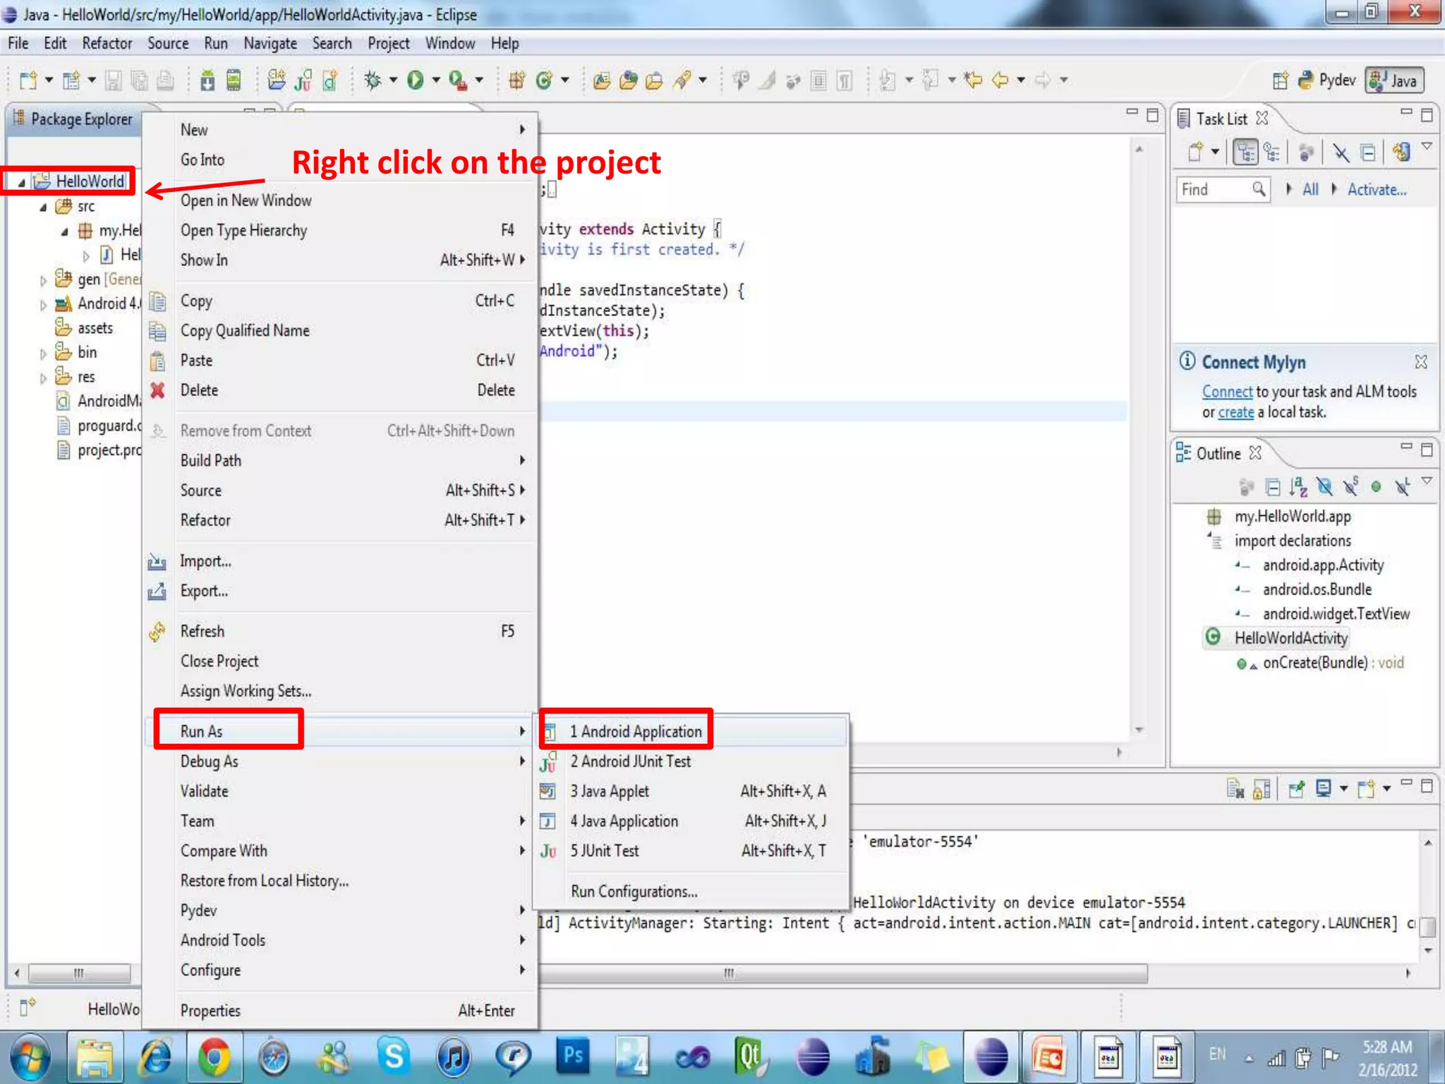Click the create local task link
The width and height of the screenshot is (1445, 1084).
(1235, 412)
